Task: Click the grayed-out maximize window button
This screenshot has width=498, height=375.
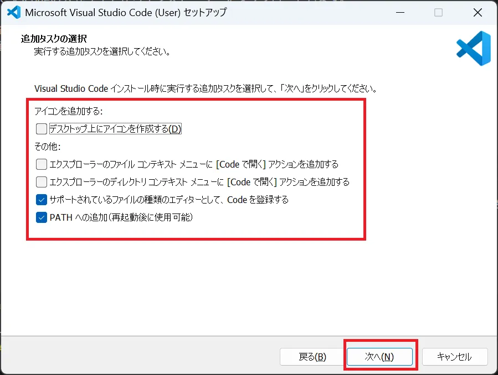Action: (438, 12)
